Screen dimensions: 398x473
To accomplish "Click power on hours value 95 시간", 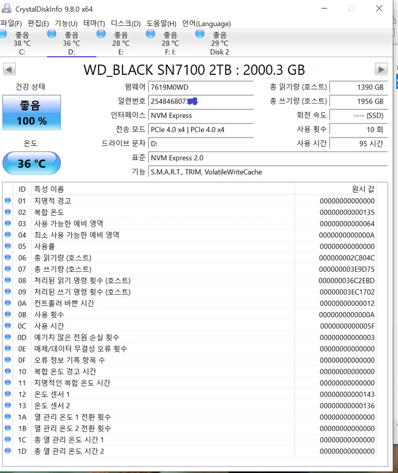I will 359,143.
